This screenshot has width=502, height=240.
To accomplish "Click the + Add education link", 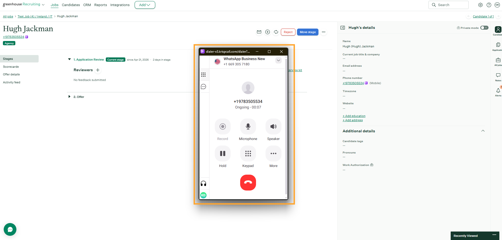I will click(354, 116).
